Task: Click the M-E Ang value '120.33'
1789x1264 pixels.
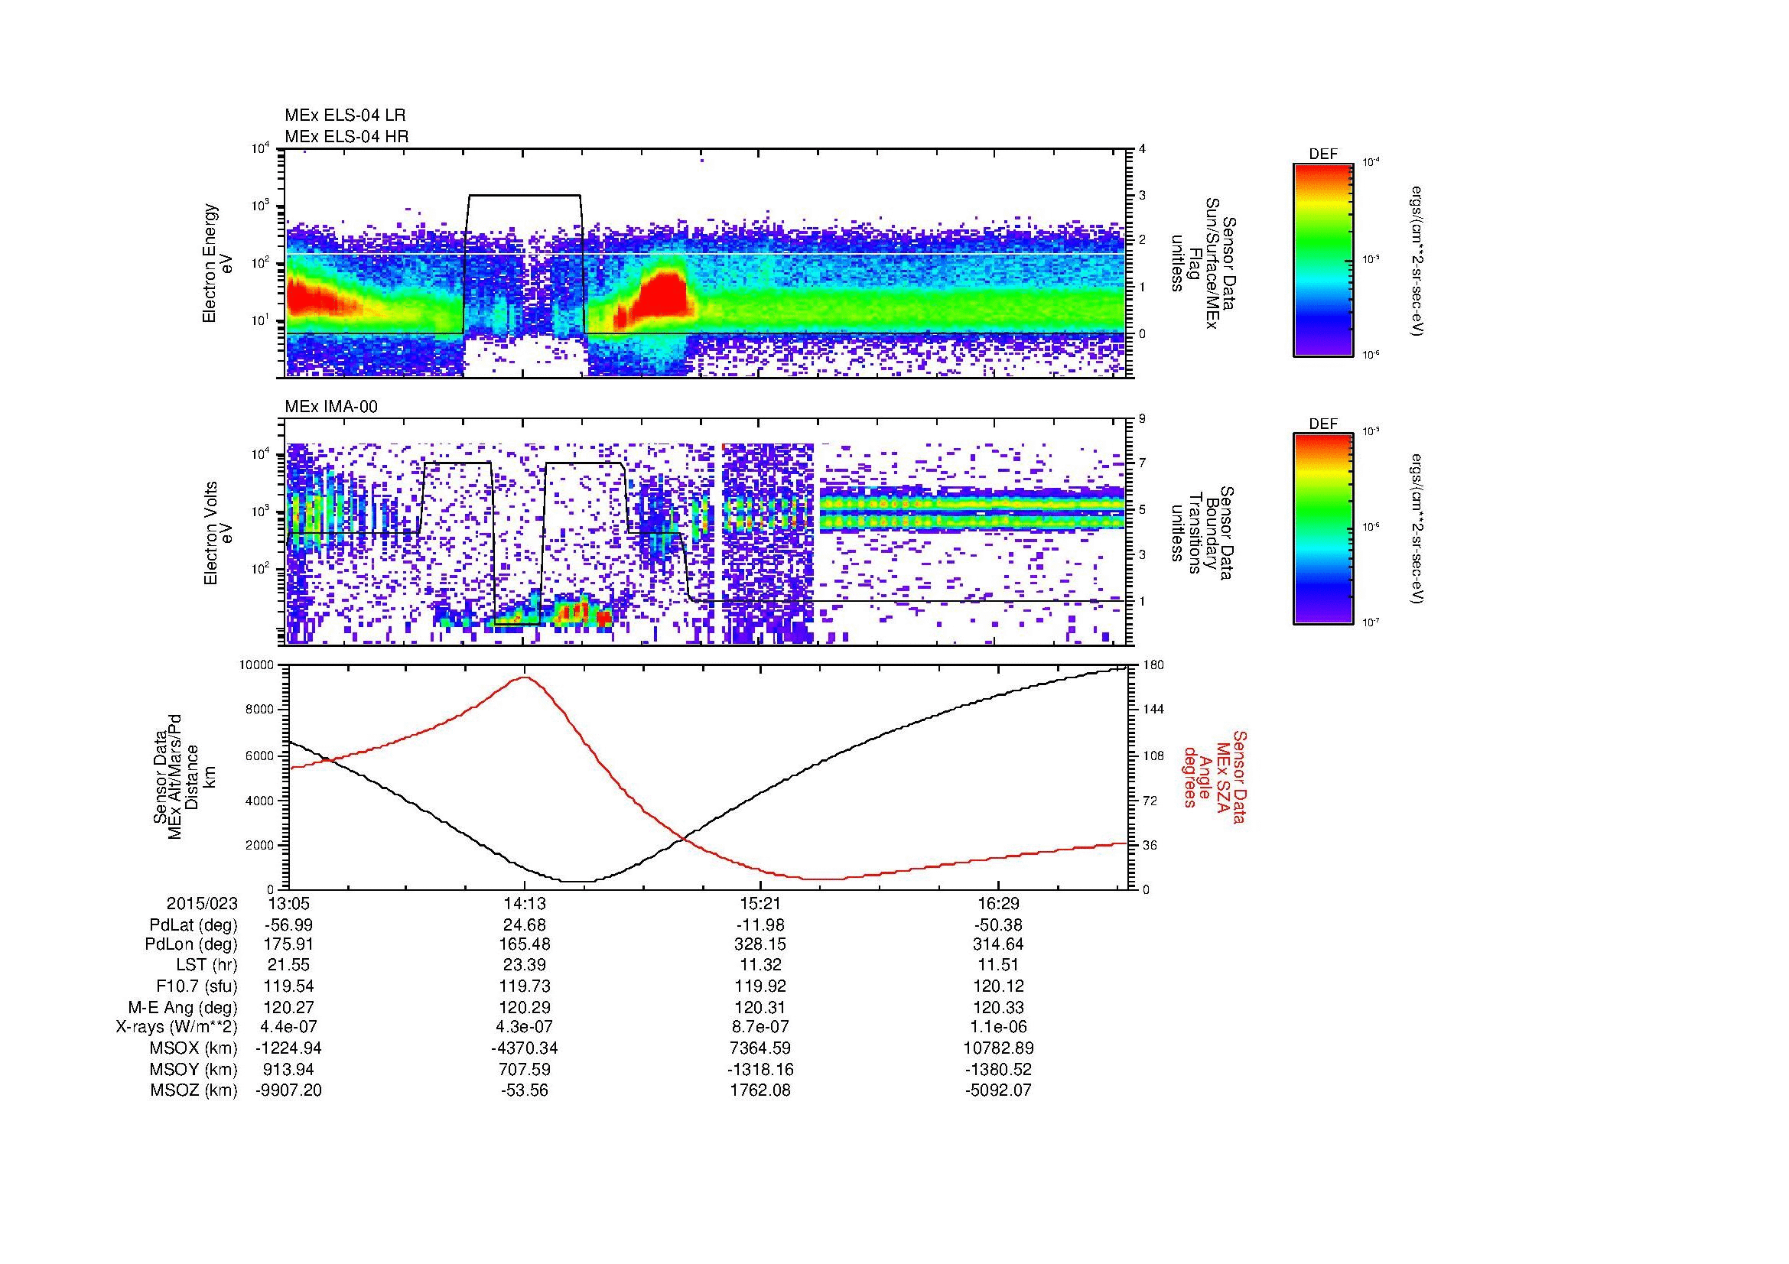Action: [x=998, y=1008]
